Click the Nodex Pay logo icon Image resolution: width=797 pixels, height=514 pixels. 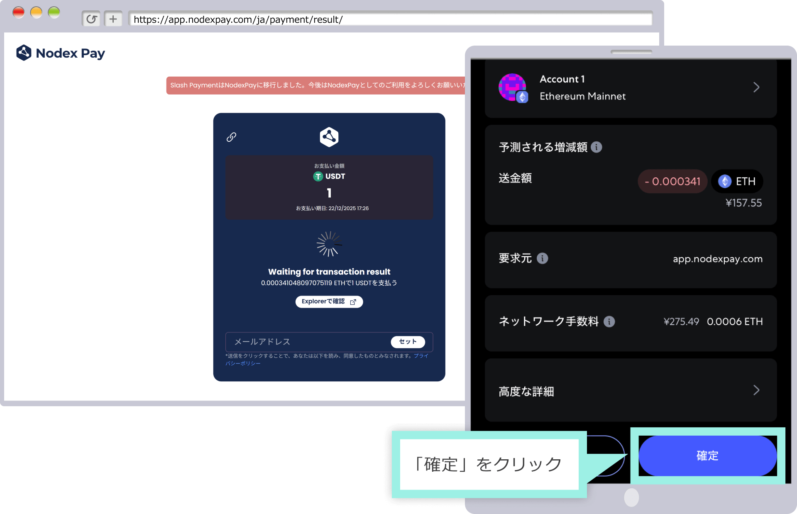click(24, 53)
